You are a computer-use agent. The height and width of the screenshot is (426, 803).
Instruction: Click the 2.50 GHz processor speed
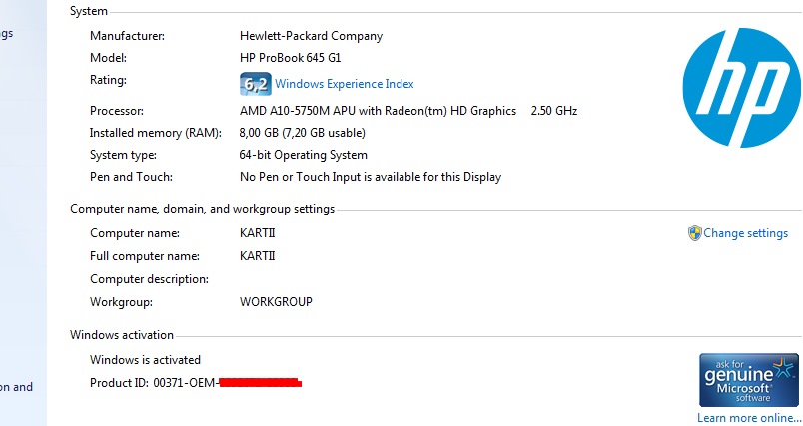[x=554, y=111]
